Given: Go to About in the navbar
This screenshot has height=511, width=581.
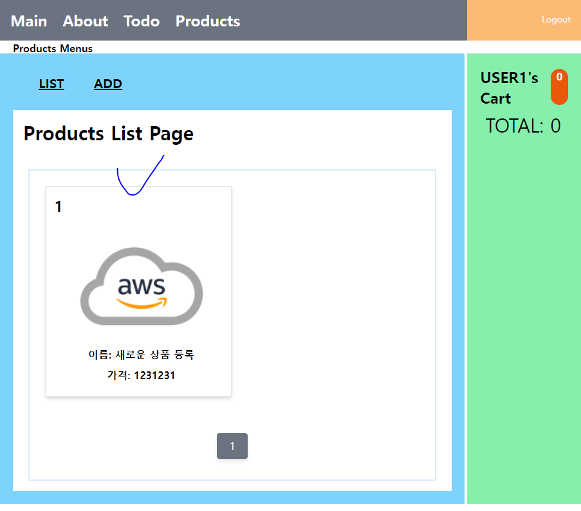Looking at the screenshot, I should coord(85,21).
